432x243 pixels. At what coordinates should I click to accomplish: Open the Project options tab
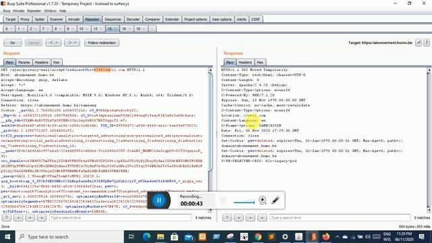point(195,20)
